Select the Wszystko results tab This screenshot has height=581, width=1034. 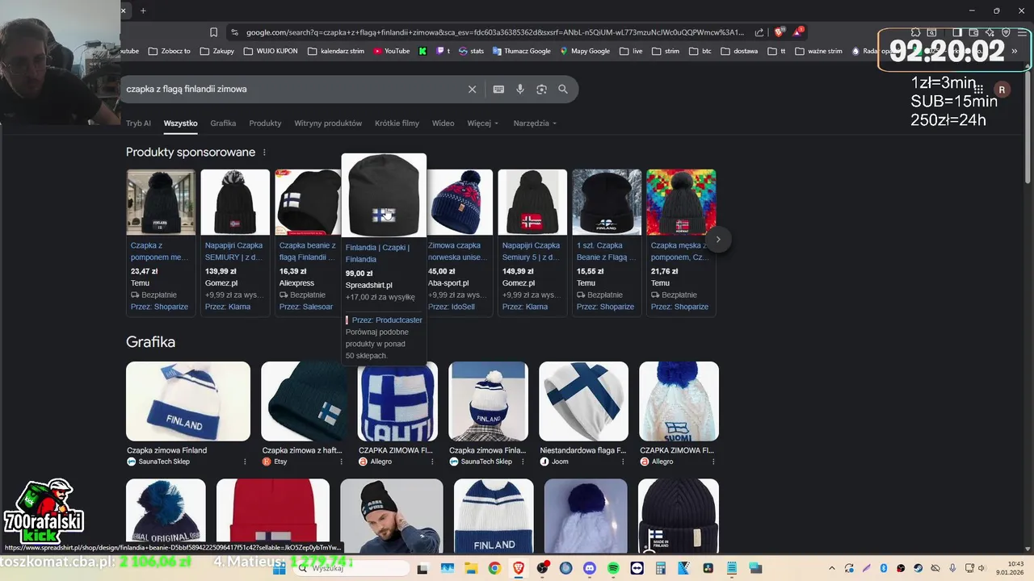pos(180,123)
